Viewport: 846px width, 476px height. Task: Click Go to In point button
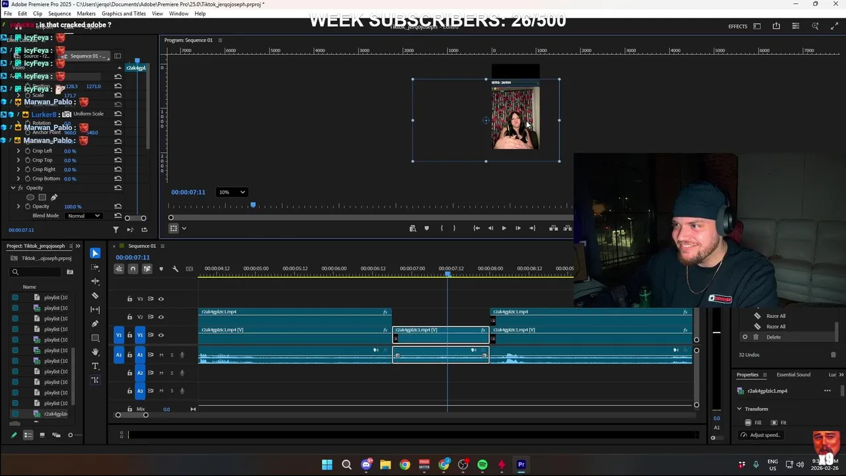(477, 228)
